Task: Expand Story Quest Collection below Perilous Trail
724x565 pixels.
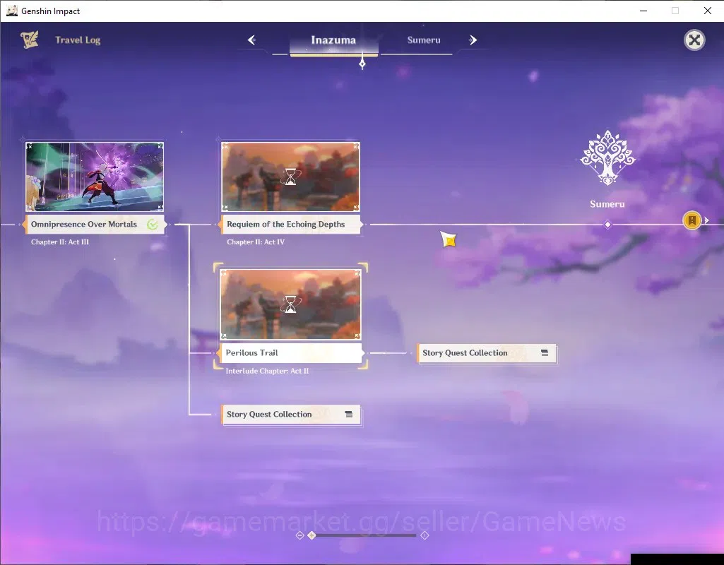Action: pos(291,415)
